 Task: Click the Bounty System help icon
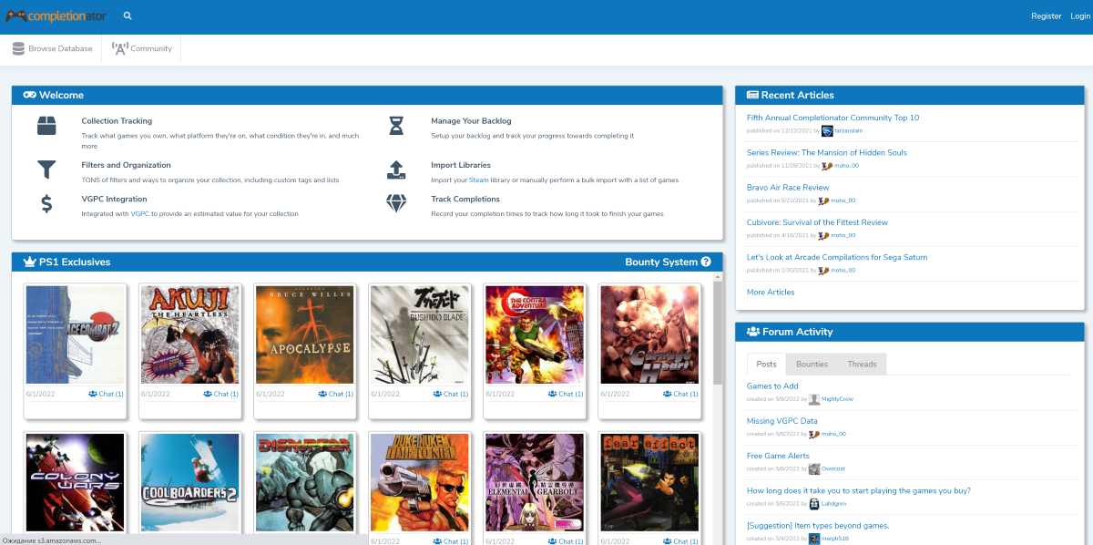click(706, 262)
